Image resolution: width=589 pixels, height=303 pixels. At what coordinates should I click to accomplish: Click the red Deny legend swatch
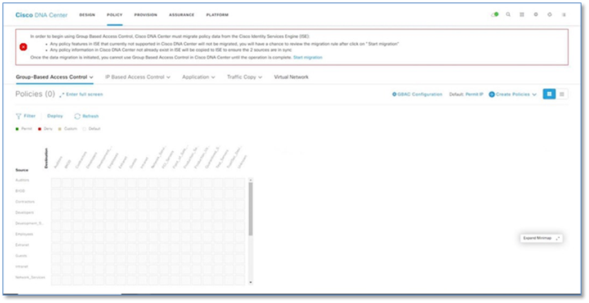pos(39,129)
